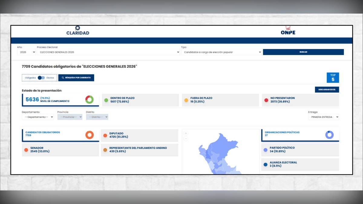Change the Entrega dropdown from Primera Entrega
The width and height of the screenshot is (363, 204).
[323, 117]
